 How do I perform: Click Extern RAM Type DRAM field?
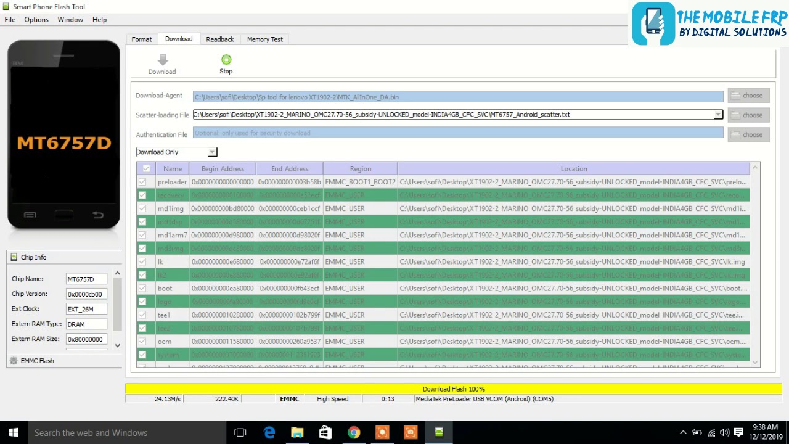(x=86, y=324)
